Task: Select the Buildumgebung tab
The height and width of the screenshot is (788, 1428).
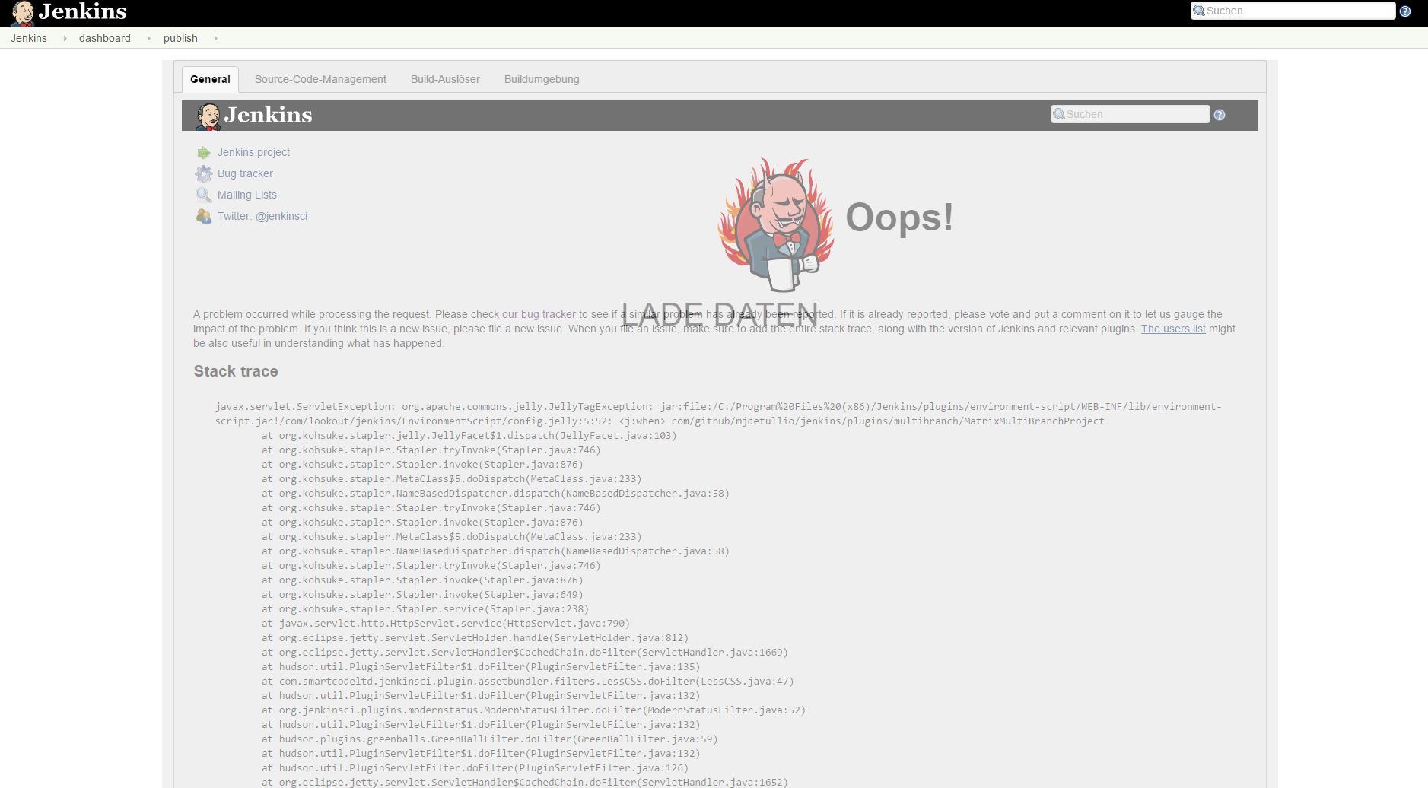Action: [x=542, y=79]
